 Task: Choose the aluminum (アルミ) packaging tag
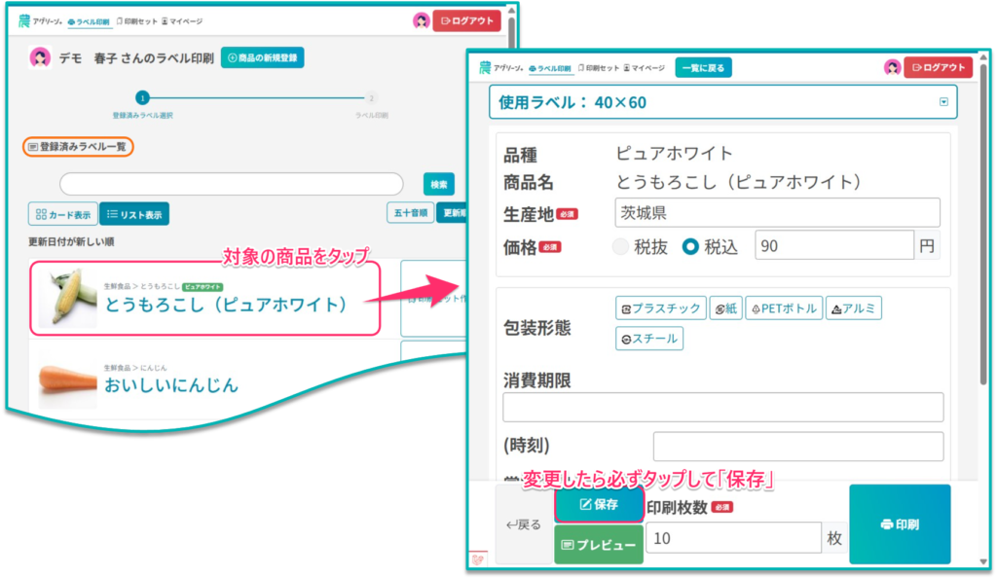pyautogui.click(x=853, y=308)
